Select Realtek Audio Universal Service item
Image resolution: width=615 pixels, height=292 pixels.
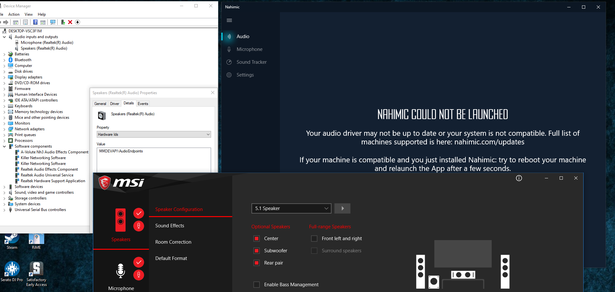[x=47, y=175]
